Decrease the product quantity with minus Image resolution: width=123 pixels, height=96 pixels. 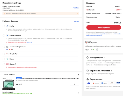coord(71,84)
